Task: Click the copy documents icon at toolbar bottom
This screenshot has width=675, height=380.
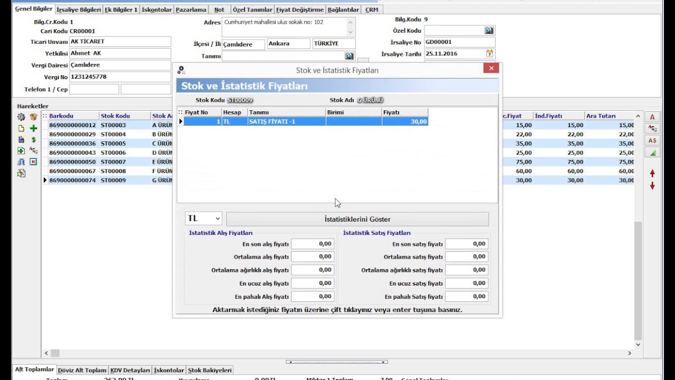Action: tap(21, 173)
